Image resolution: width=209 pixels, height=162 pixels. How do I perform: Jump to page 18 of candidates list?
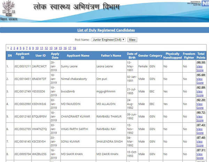tap(74, 48)
